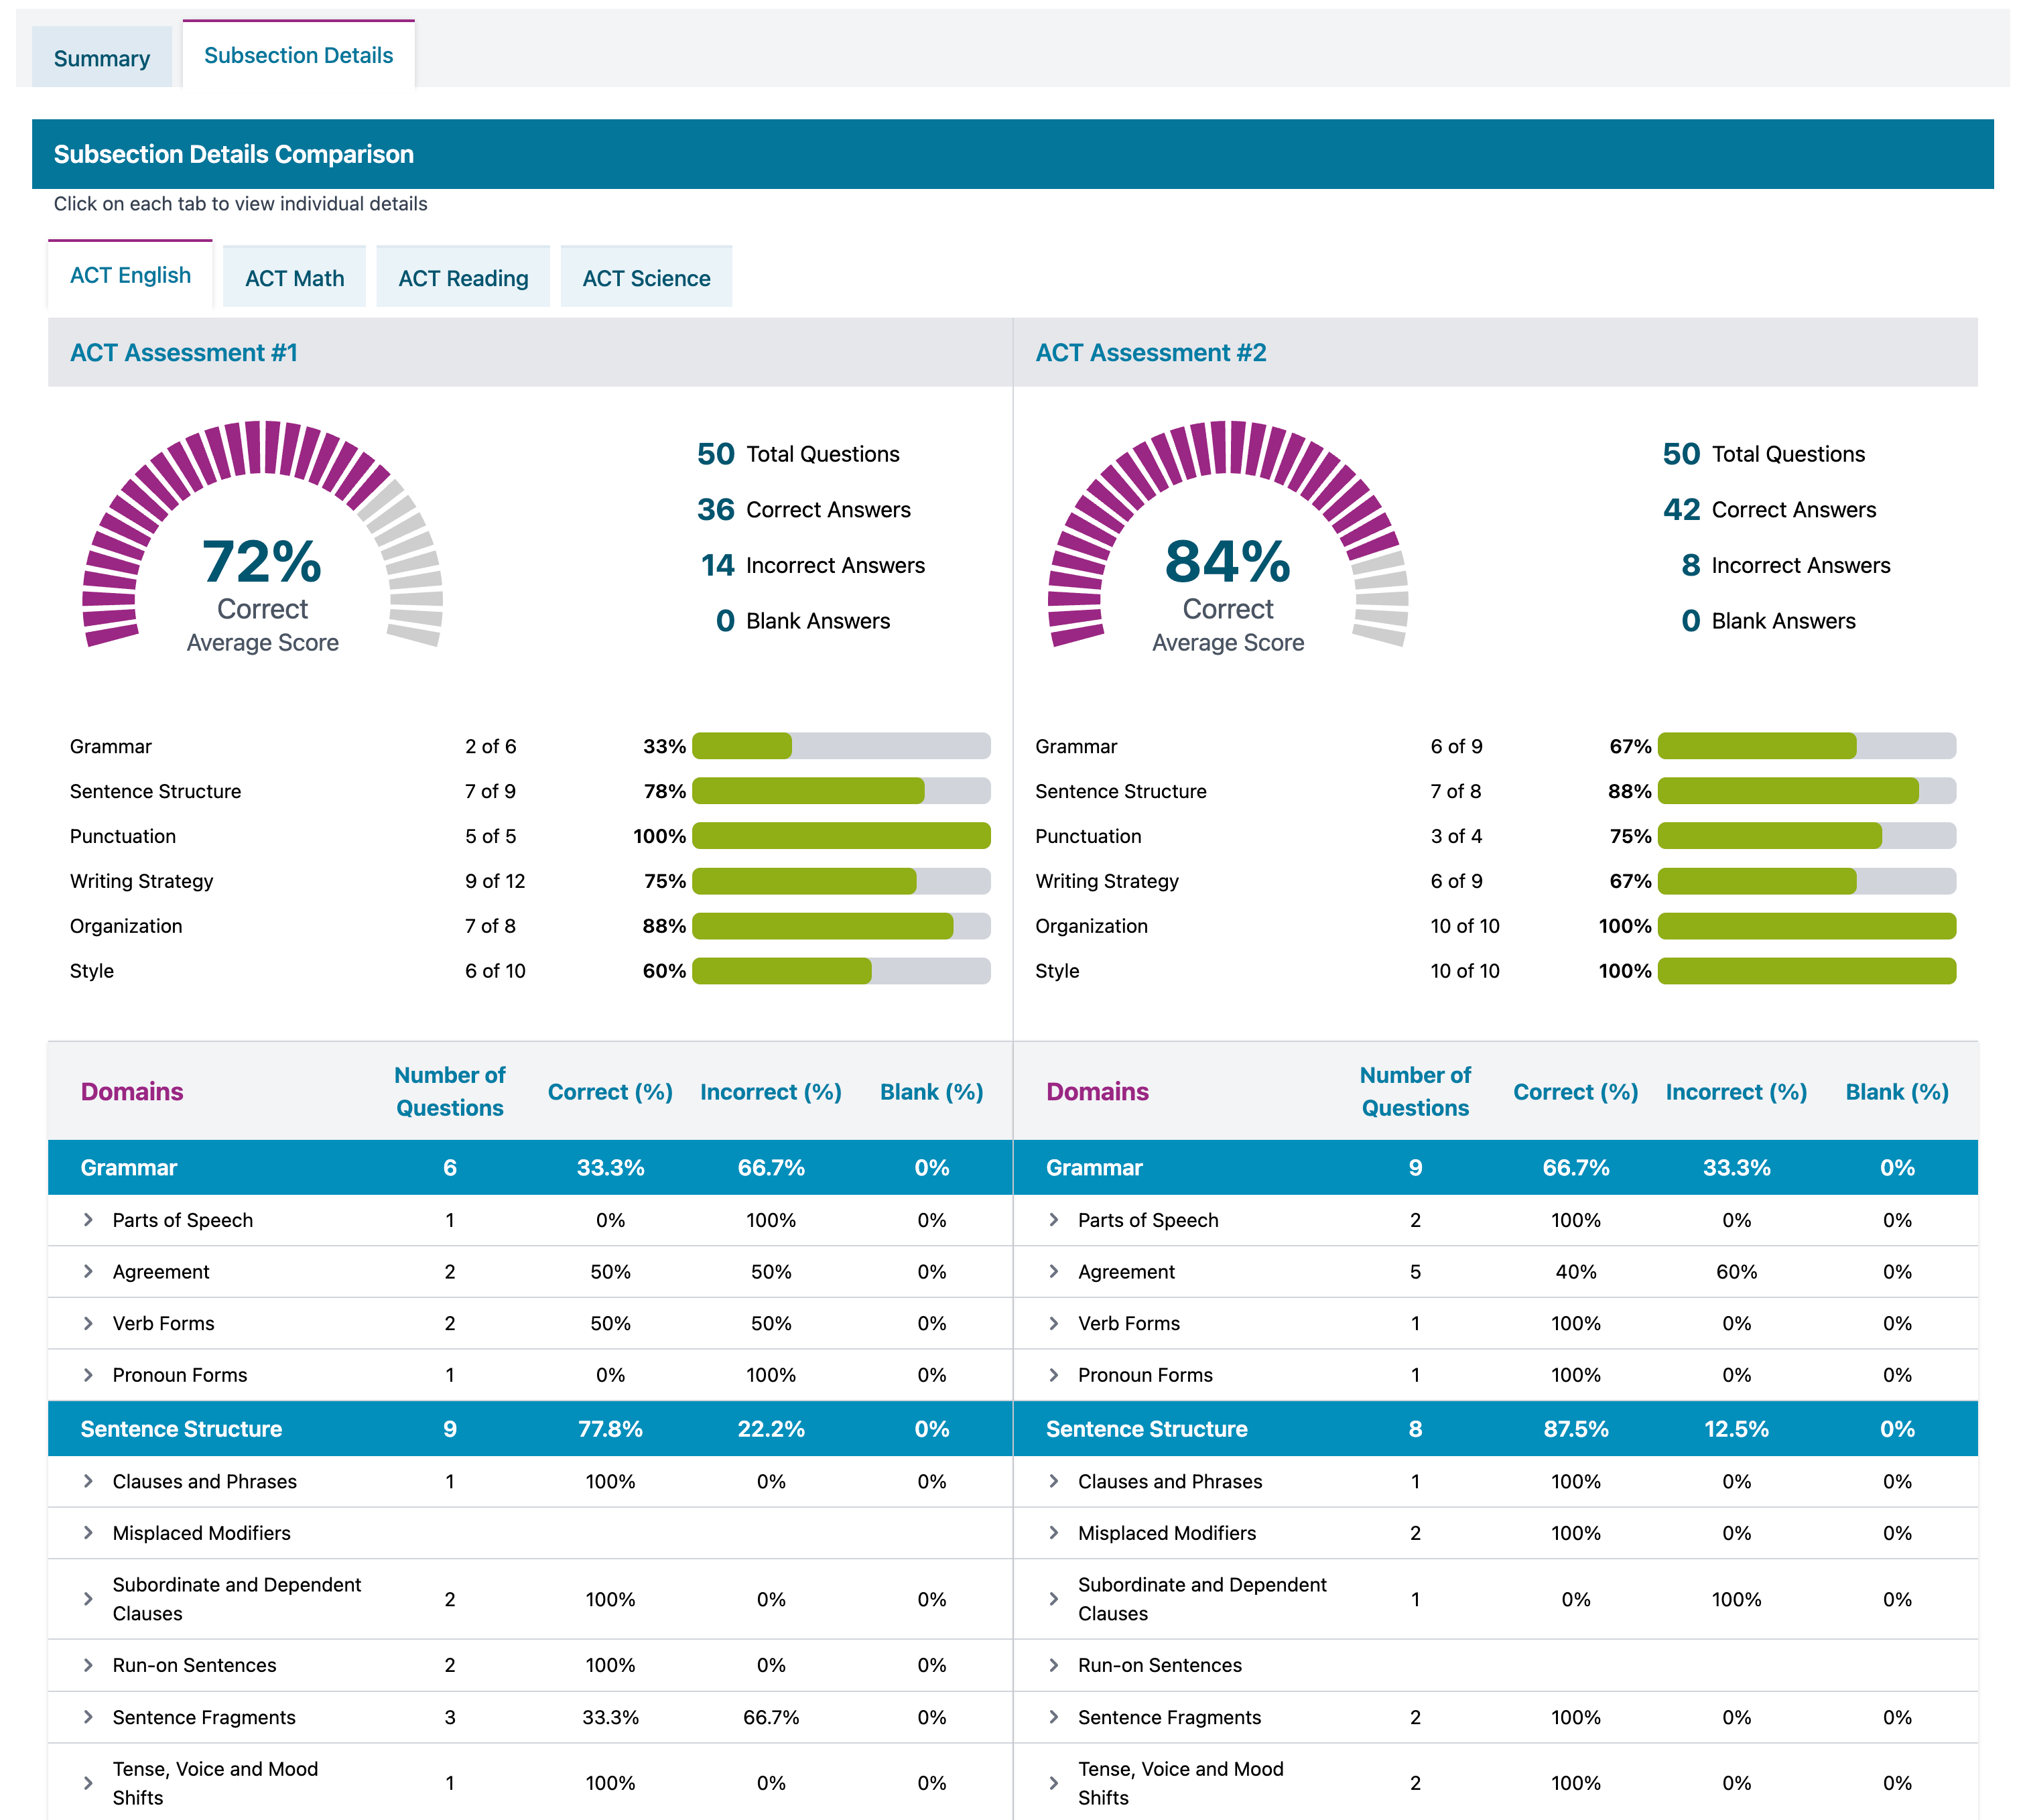The width and height of the screenshot is (2025, 1820).
Task: Click Sentence Structure header in Assessment #2
Action: pos(1146,1429)
